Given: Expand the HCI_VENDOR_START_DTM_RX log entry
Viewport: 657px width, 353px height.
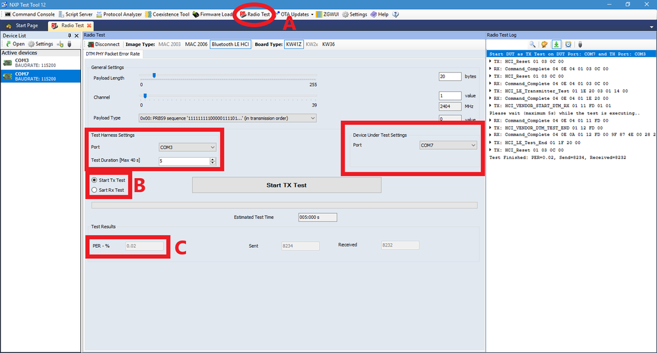Looking at the screenshot, I should [x=491, y=106].
